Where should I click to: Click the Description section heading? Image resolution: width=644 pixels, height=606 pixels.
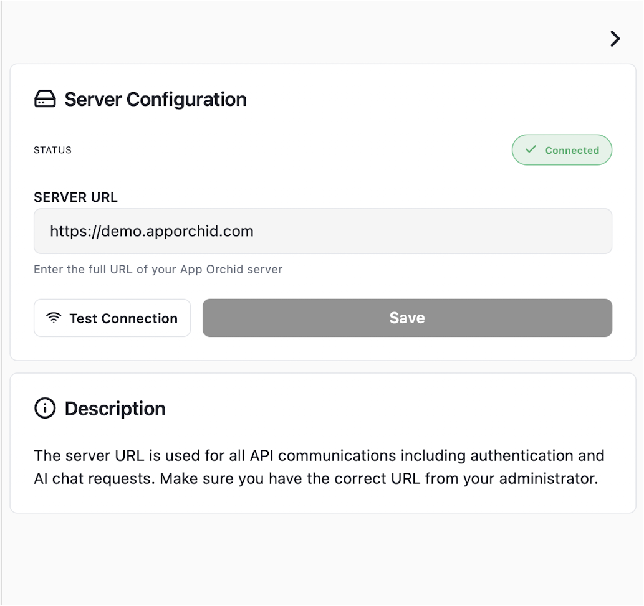(x=115, y=409)
